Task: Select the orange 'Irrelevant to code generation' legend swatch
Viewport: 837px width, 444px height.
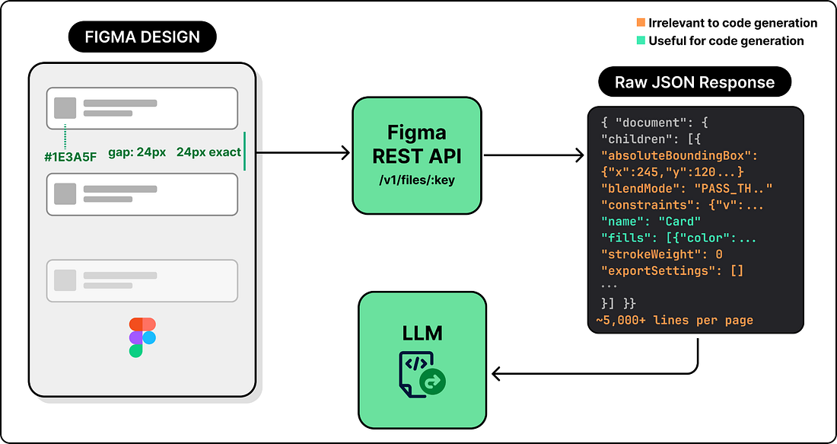Action: (x=641, y=23)
